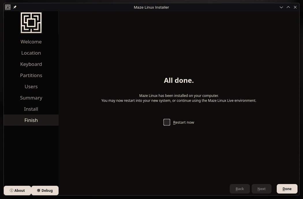
Task: Close the Maze Linux Installer window
Action: [x=295, y=7]
